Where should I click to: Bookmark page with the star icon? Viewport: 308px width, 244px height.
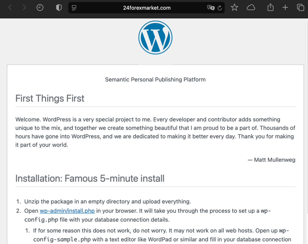point(234,8)
